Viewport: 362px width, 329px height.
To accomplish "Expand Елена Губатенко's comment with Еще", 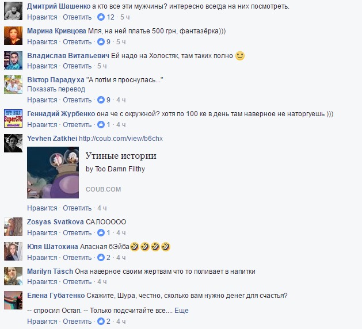I will point(181,311).
